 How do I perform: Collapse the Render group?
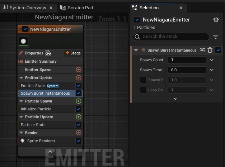pos(21,133)
